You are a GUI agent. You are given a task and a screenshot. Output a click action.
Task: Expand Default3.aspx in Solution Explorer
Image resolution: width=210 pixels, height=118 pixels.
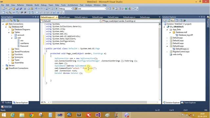[x=167, y=43]
